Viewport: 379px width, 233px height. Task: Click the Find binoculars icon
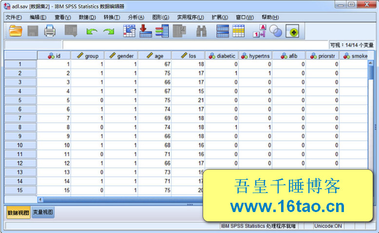(x=201, y=31)
